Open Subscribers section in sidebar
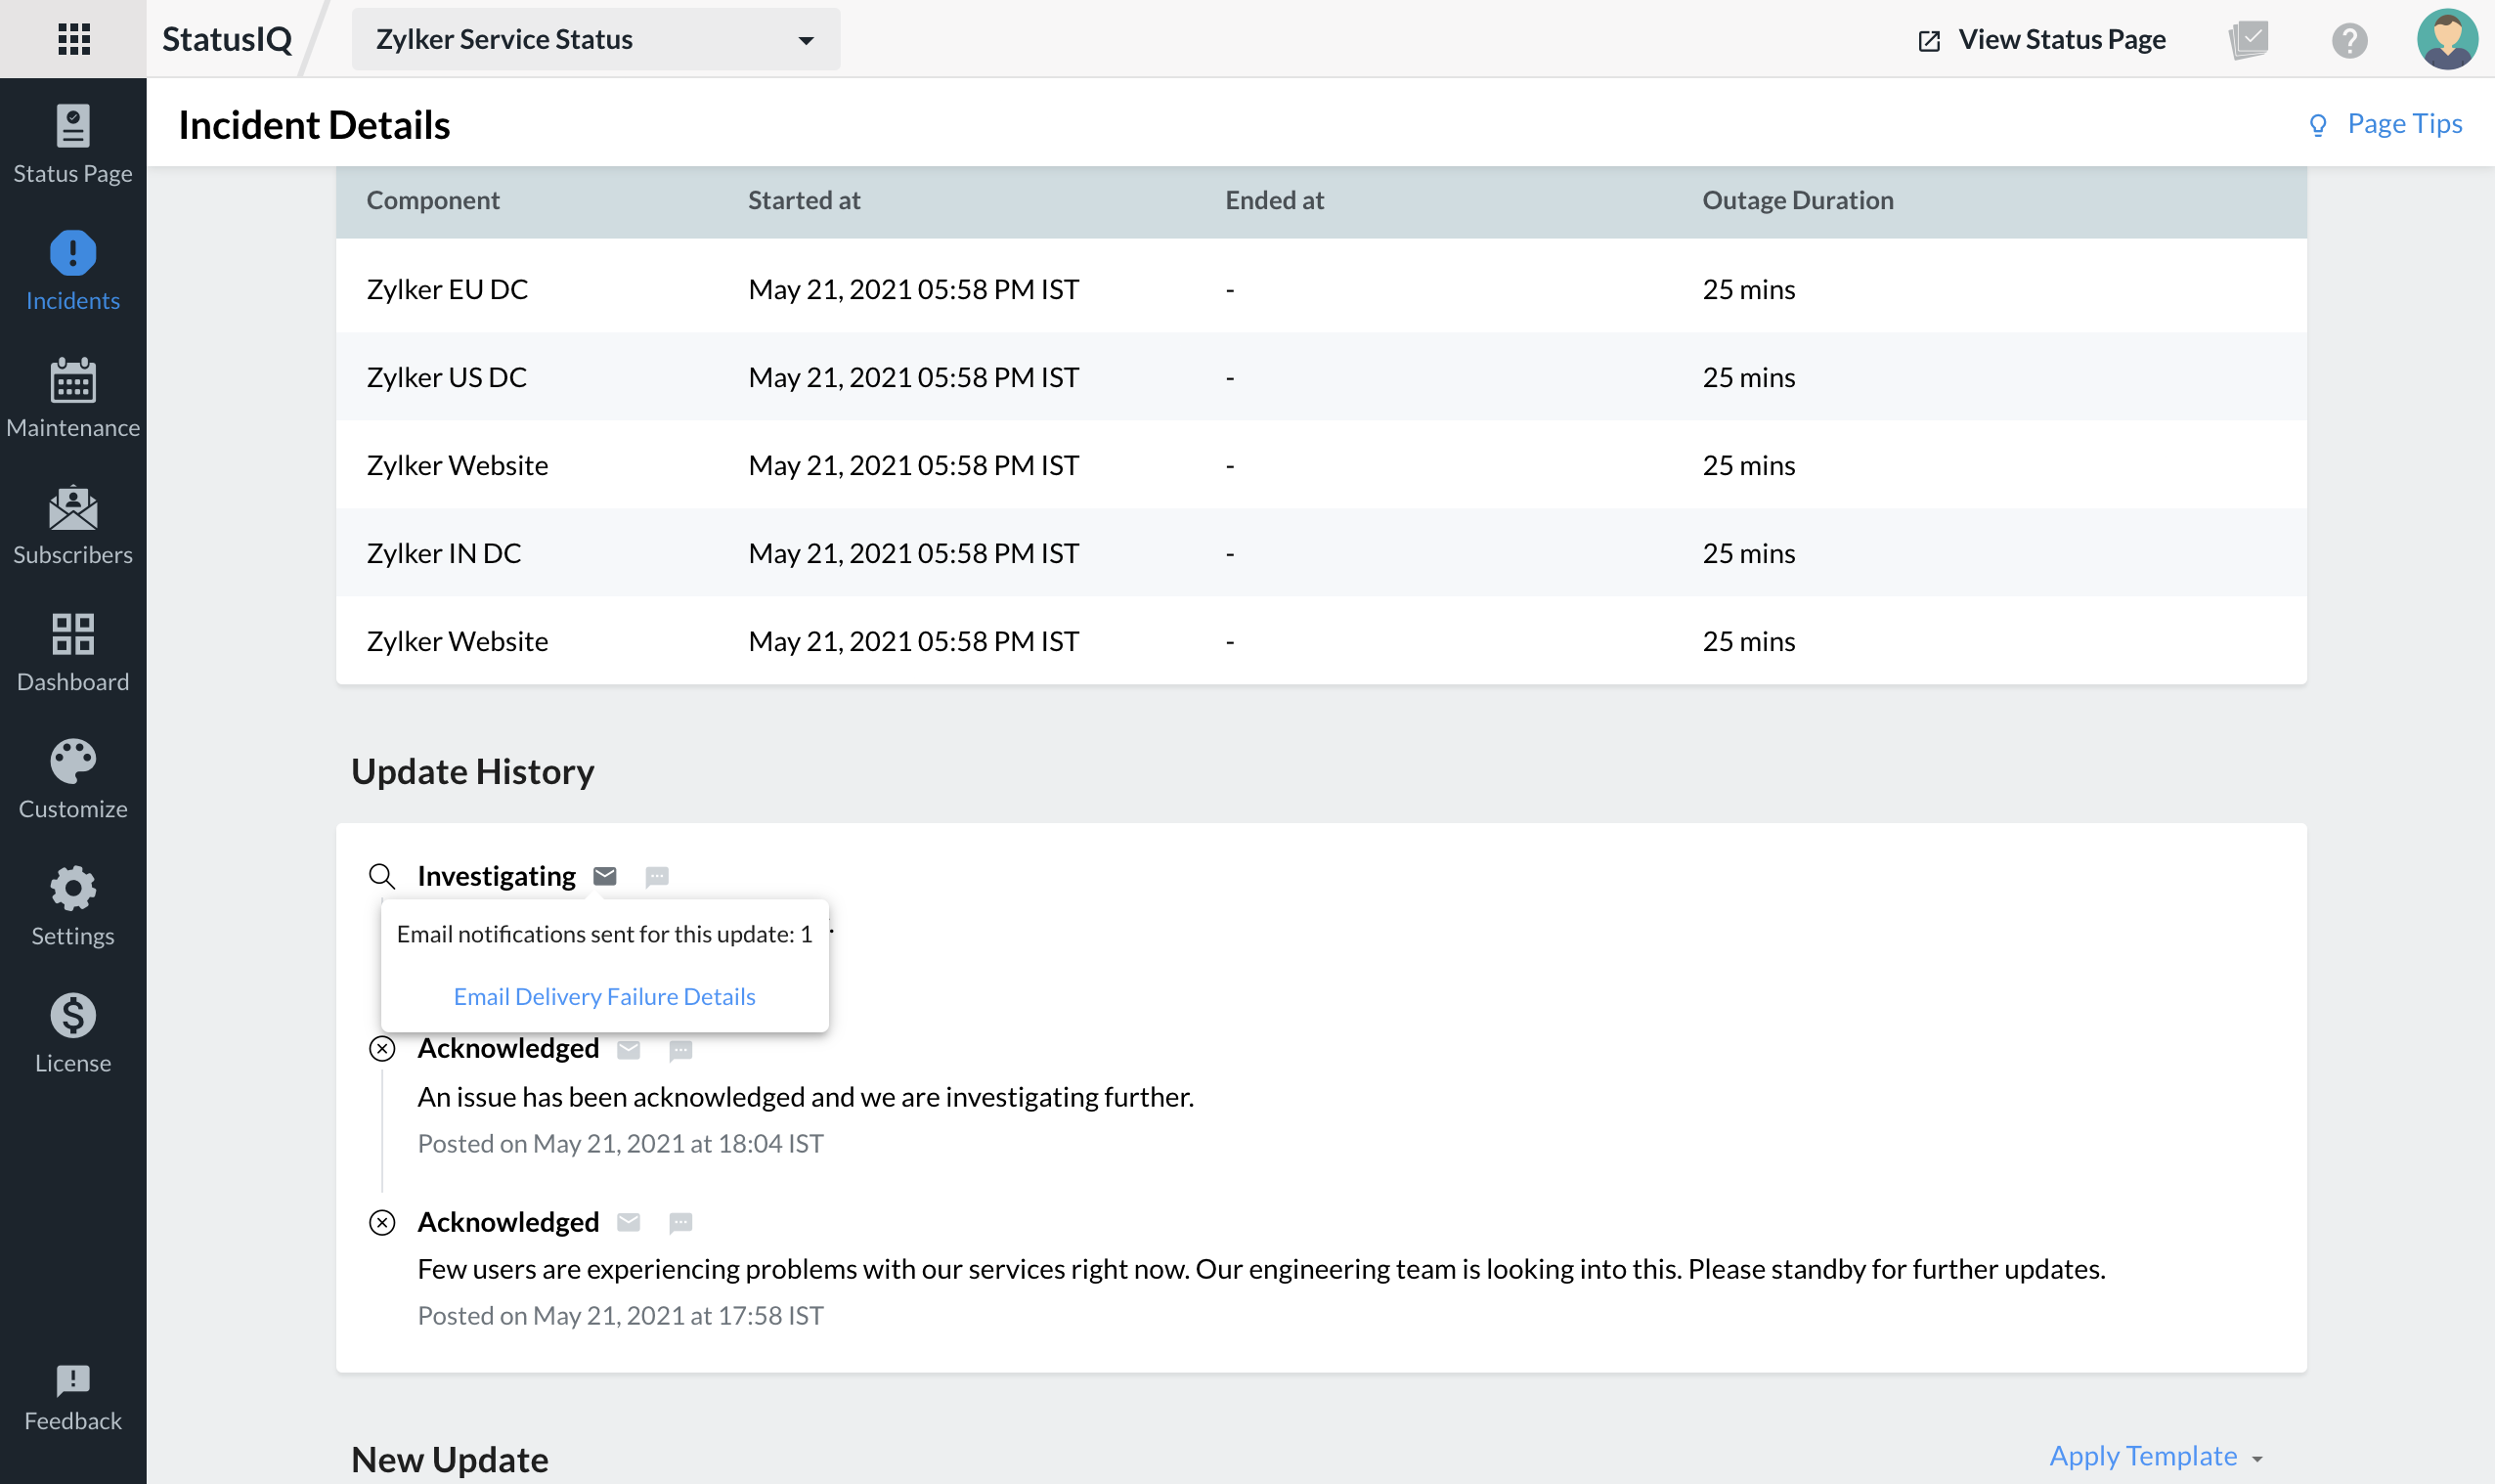Image resolution: width=2495 pixels, height=1484 pixels. coord(73,525)
